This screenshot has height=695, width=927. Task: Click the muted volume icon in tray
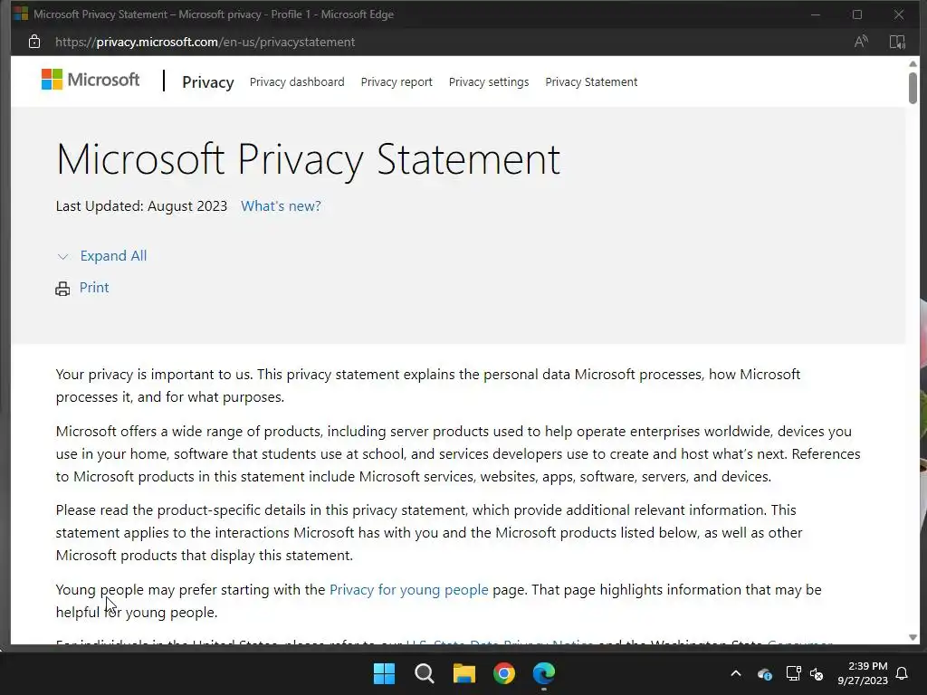[817, 673]
